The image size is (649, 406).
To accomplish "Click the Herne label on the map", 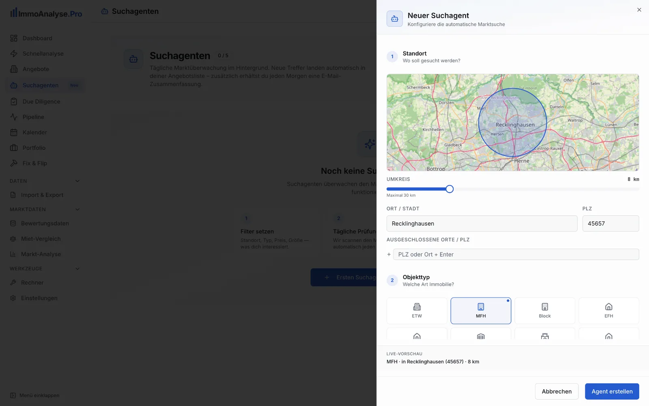I will [522, 161].
